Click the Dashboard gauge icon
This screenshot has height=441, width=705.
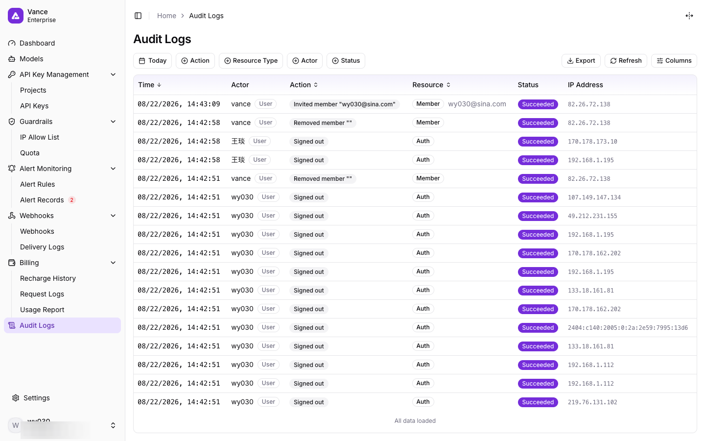click(12, 43)
